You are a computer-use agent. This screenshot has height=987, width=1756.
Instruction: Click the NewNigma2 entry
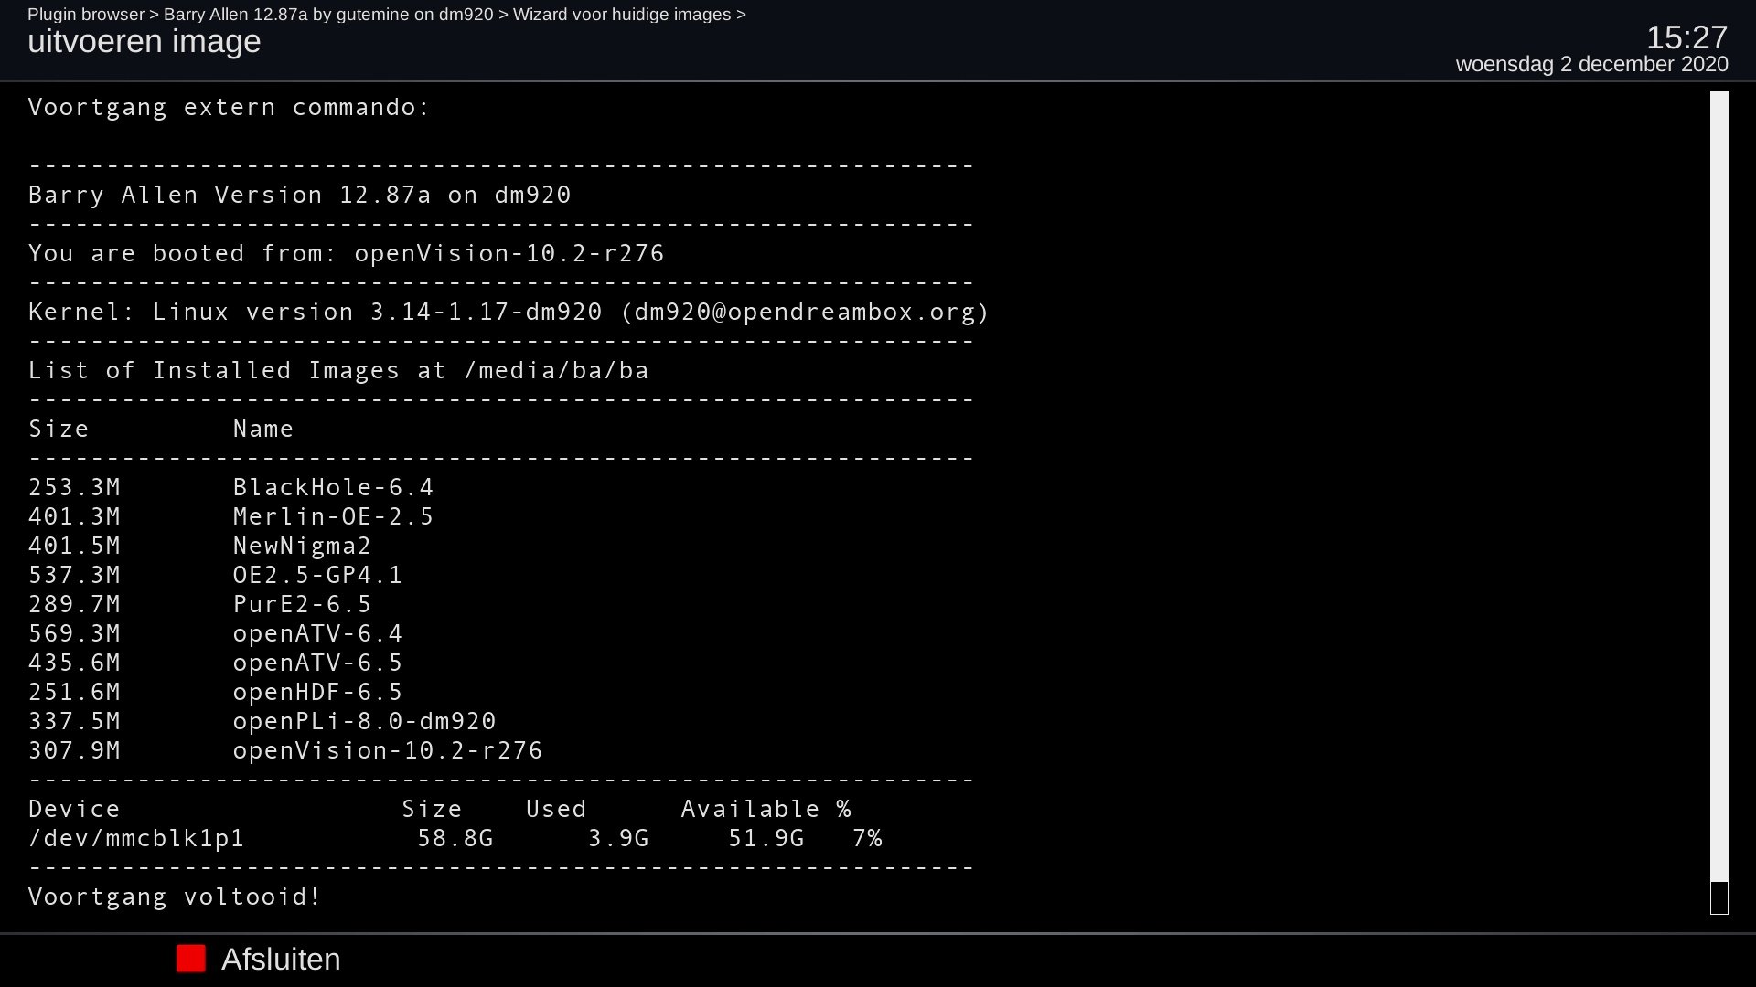pos(302,546)
